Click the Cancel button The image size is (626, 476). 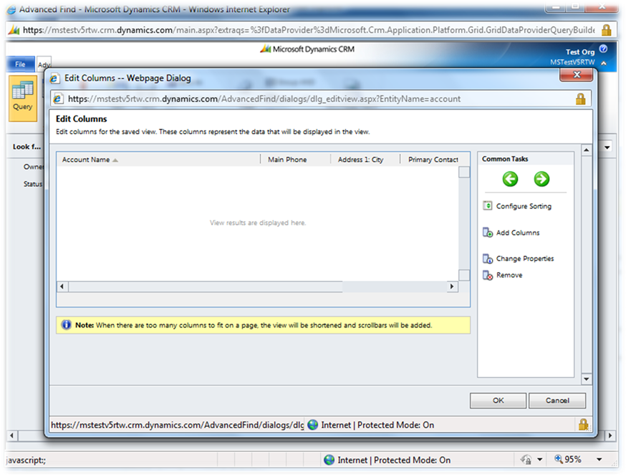tap(557, 401)
